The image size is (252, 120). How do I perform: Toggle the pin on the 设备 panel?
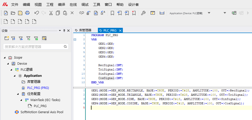[x=64, y=31]
